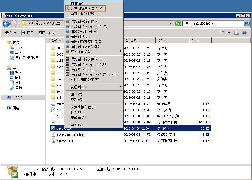This screenshot has width=252, height=180.
Task: Choose 压缩到 "setup.rar" 并 E-mail entry
Action: 94,74
